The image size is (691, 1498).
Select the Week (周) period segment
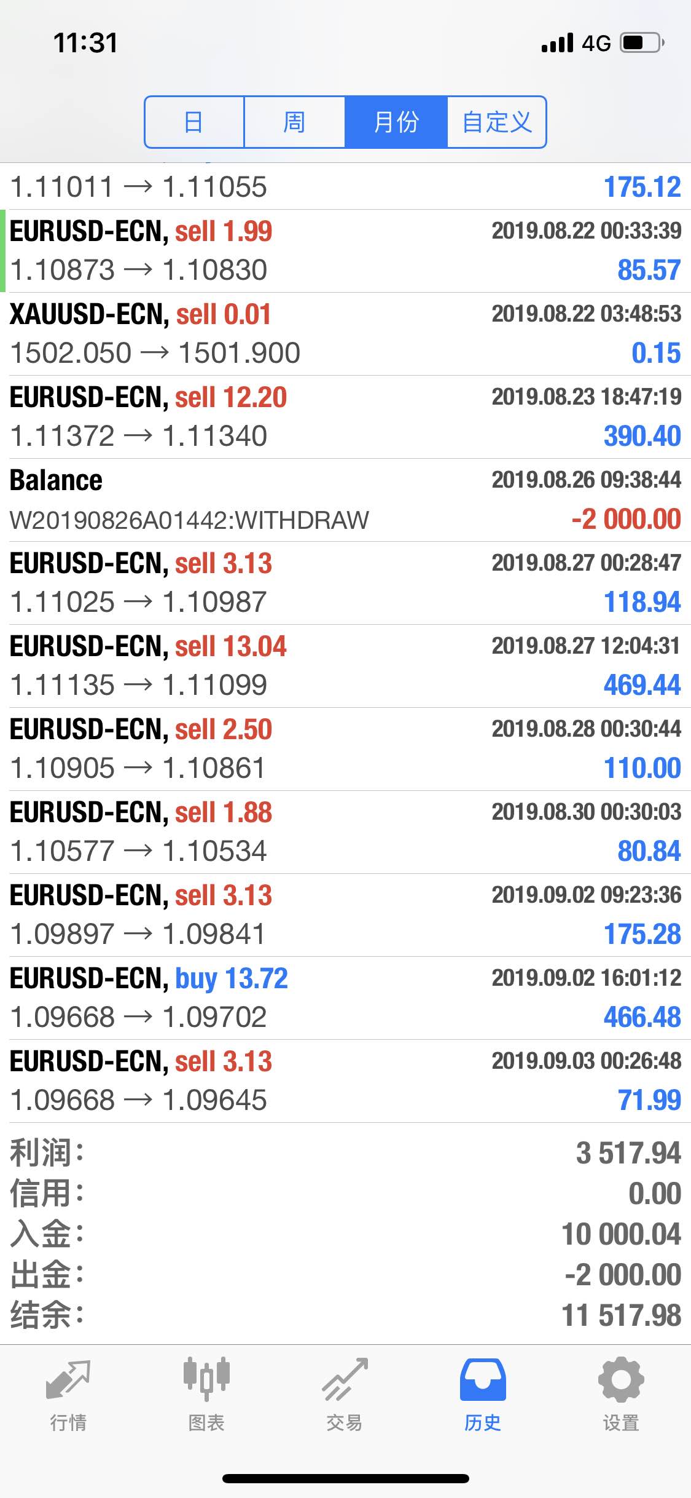coord(294,122)
